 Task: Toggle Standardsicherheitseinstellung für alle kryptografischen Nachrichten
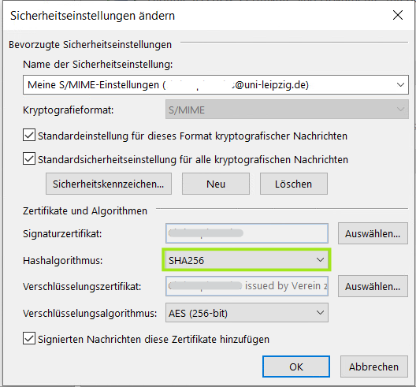point(29,158)
